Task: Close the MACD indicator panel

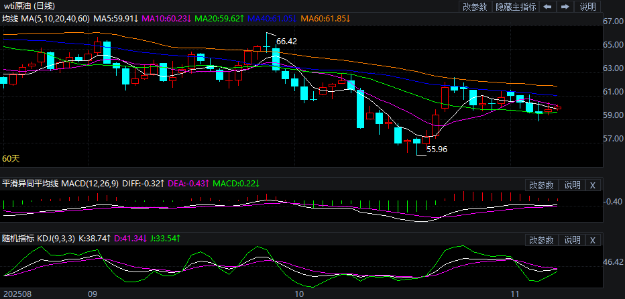Action: pos(592,185)
